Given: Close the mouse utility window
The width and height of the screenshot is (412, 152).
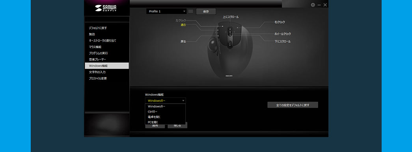Looking at the screenshot, I should click(325, 5).
